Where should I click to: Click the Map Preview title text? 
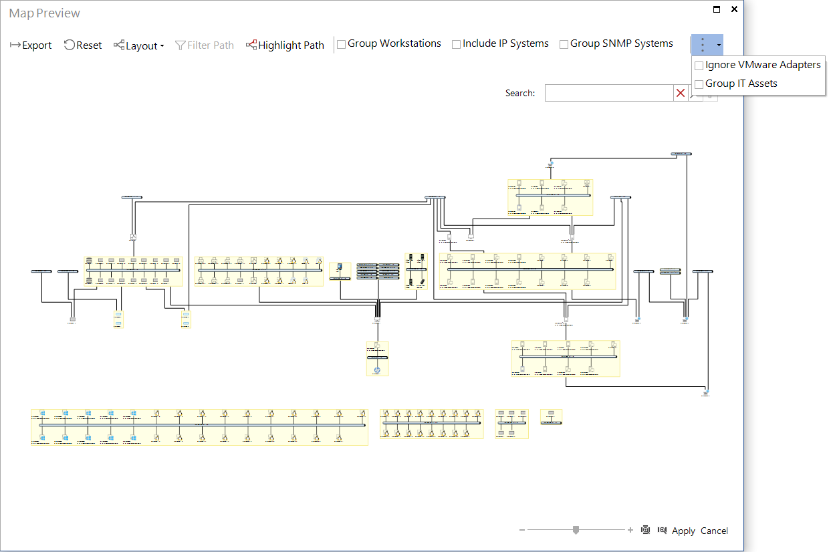point(45,13)
